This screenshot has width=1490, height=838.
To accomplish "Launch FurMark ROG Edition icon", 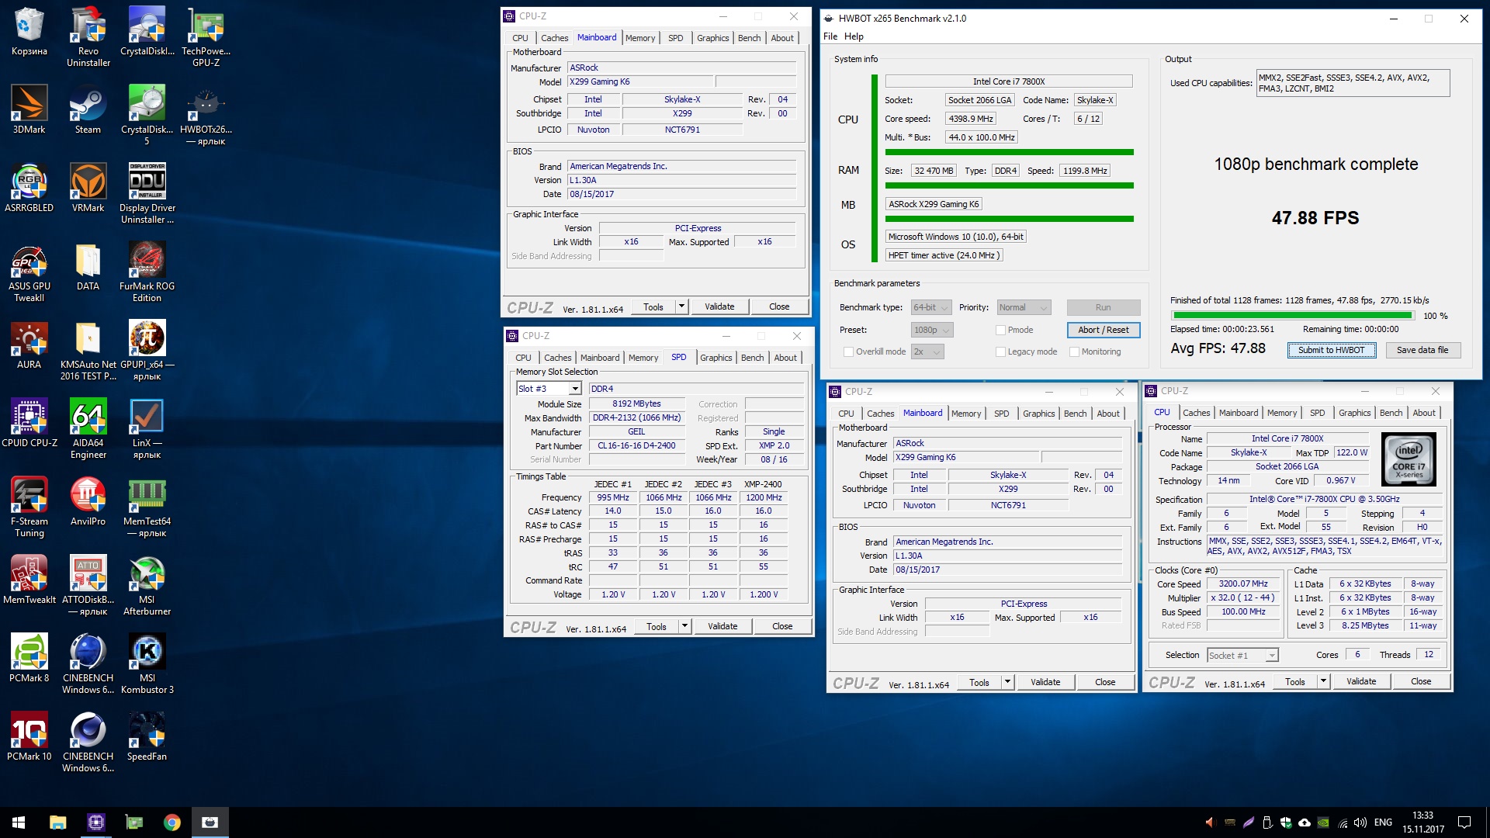I will pyautogui.click(x=147, y=272).
